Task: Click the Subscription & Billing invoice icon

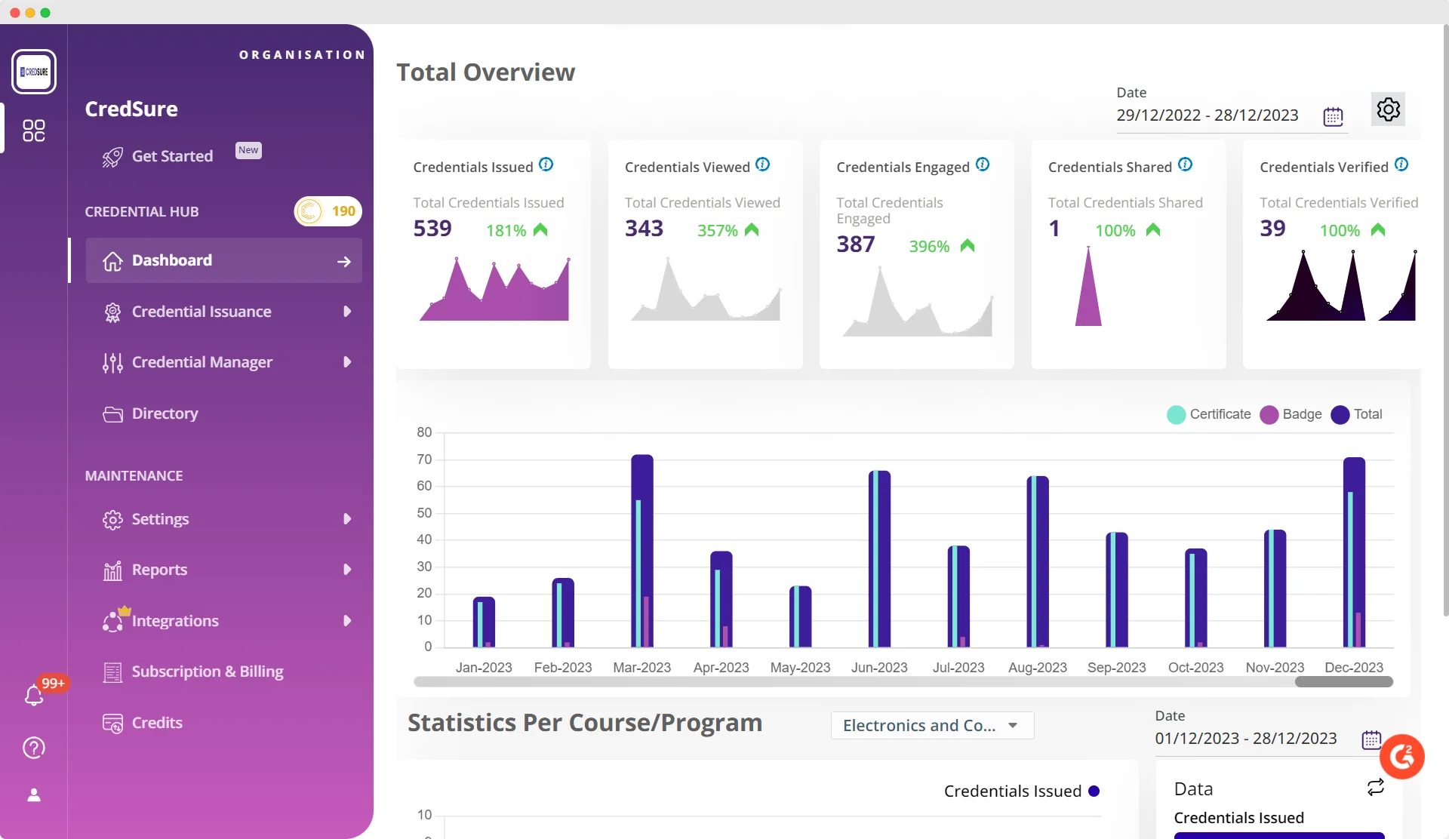Action: 112,672
